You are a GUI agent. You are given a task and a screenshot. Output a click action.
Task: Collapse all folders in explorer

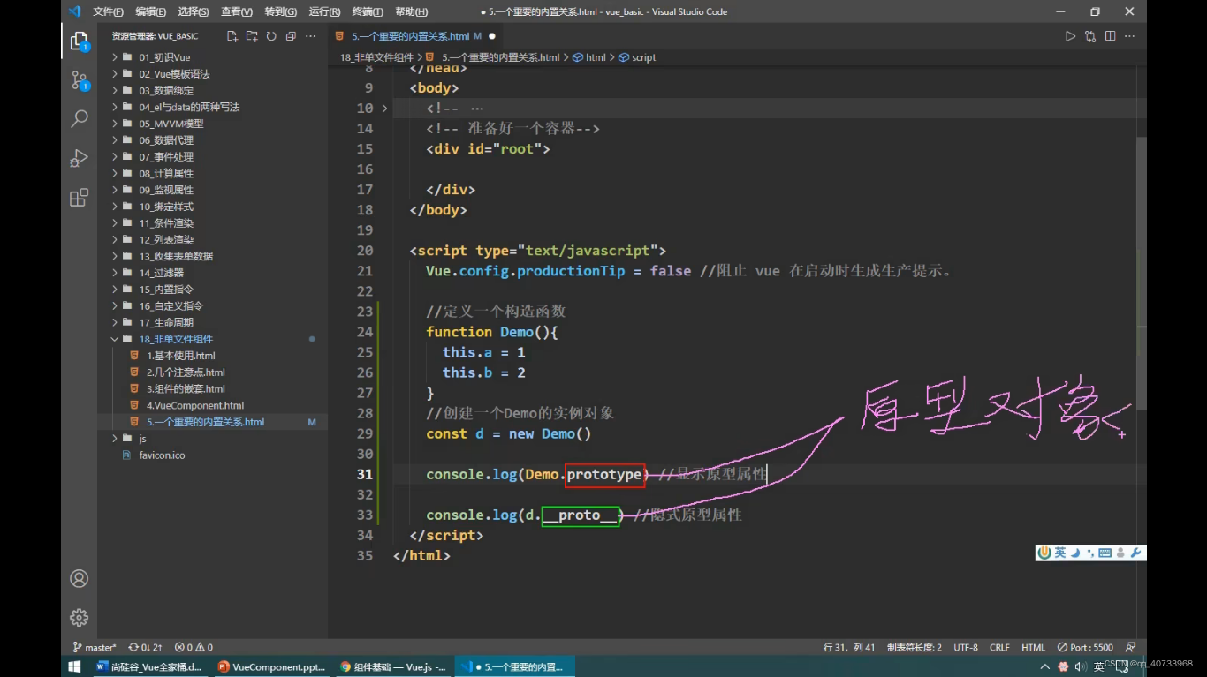tap(291, 36)
